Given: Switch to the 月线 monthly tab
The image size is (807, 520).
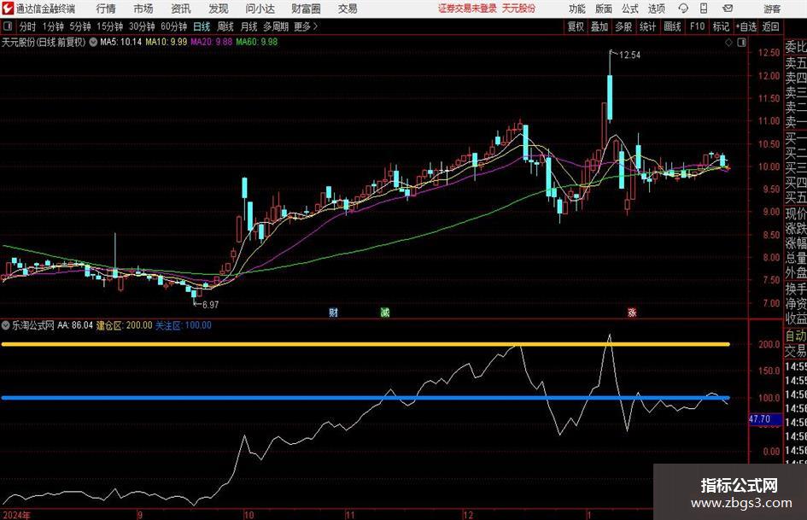Looking at the screenshot, I should [249, 26].
